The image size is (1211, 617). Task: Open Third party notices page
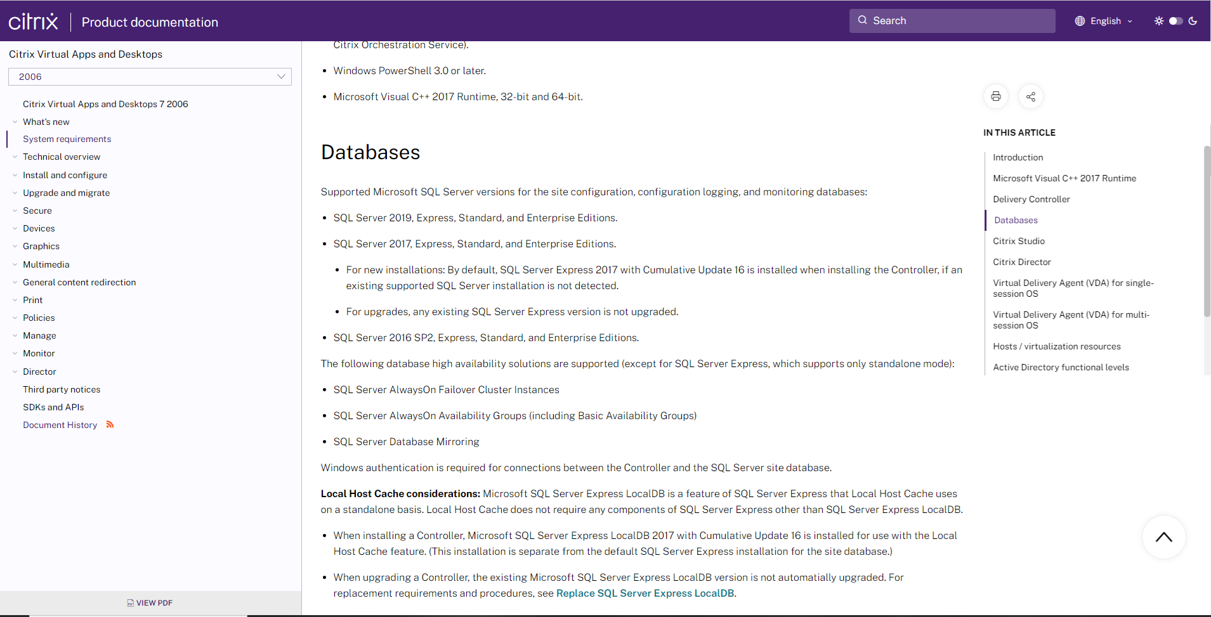tap(62, 389)
